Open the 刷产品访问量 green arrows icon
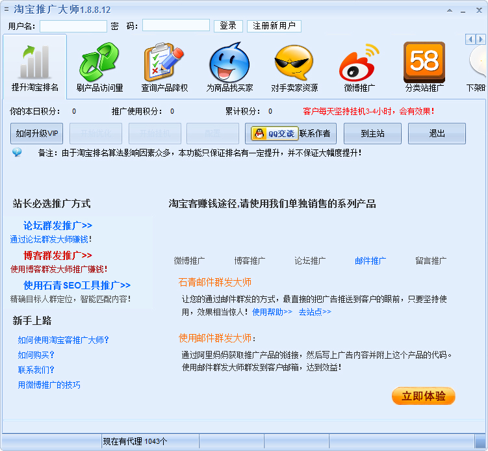This screenshot has height=451, width=488. (x=99, y=62)
